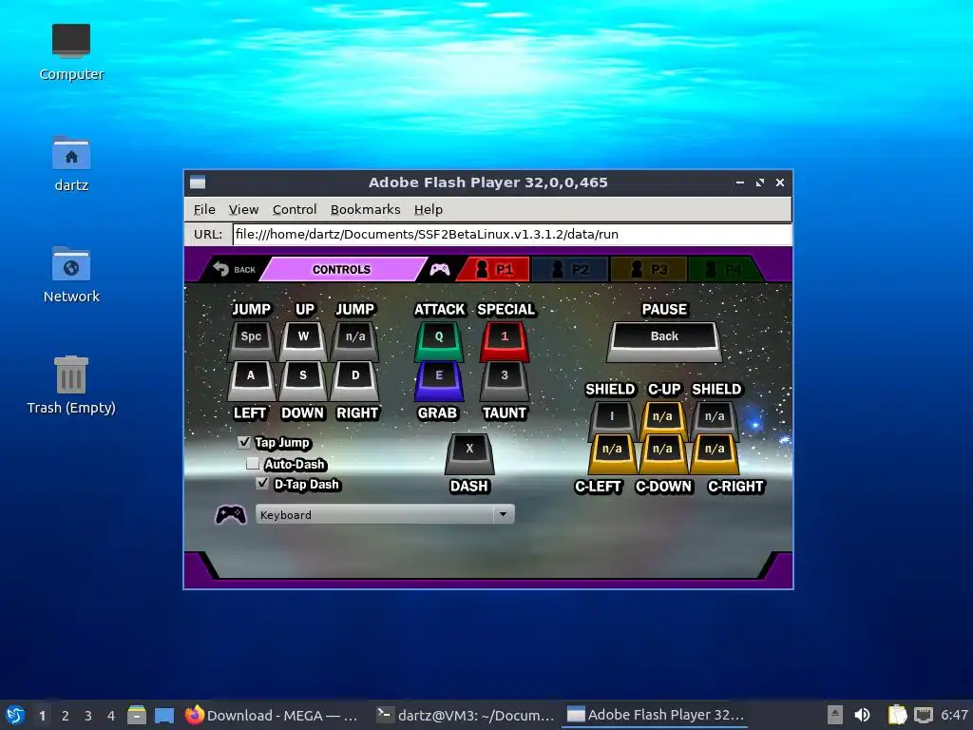973x730 pixels.
Task: Click the yellow n/a key above C-DOWN
Action: pos(662,453)
